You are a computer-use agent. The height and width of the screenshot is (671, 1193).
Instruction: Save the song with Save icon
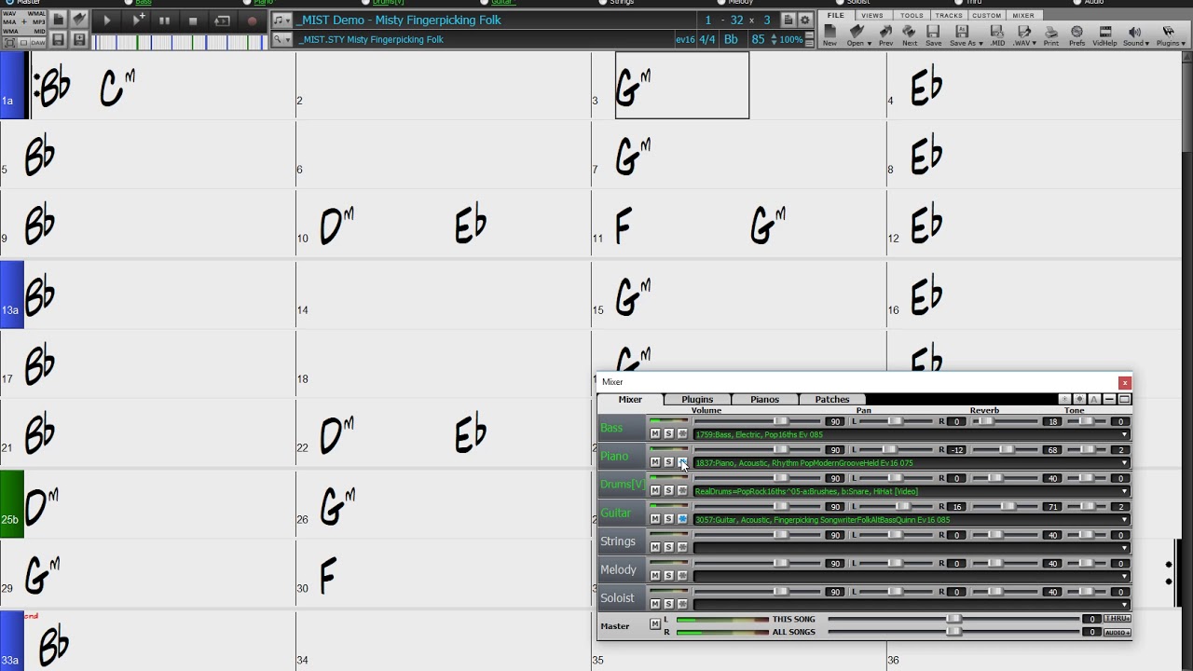pos(933,35)
